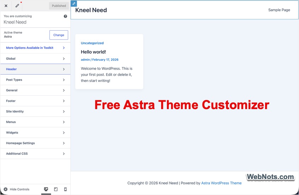299x195 pixels.
Task: Click the Kneel Need site title in preview
Action: coord(91,10)
